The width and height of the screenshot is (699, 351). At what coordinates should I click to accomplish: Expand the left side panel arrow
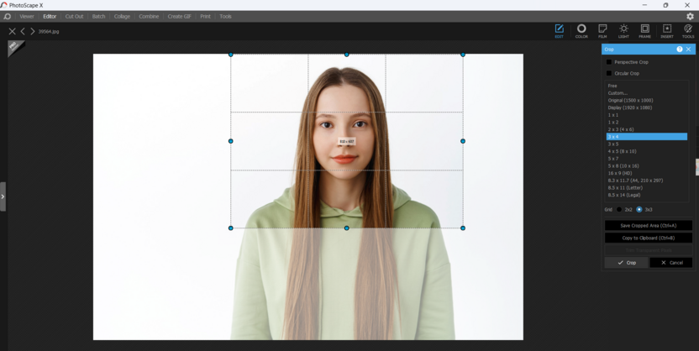pos(3,196)
